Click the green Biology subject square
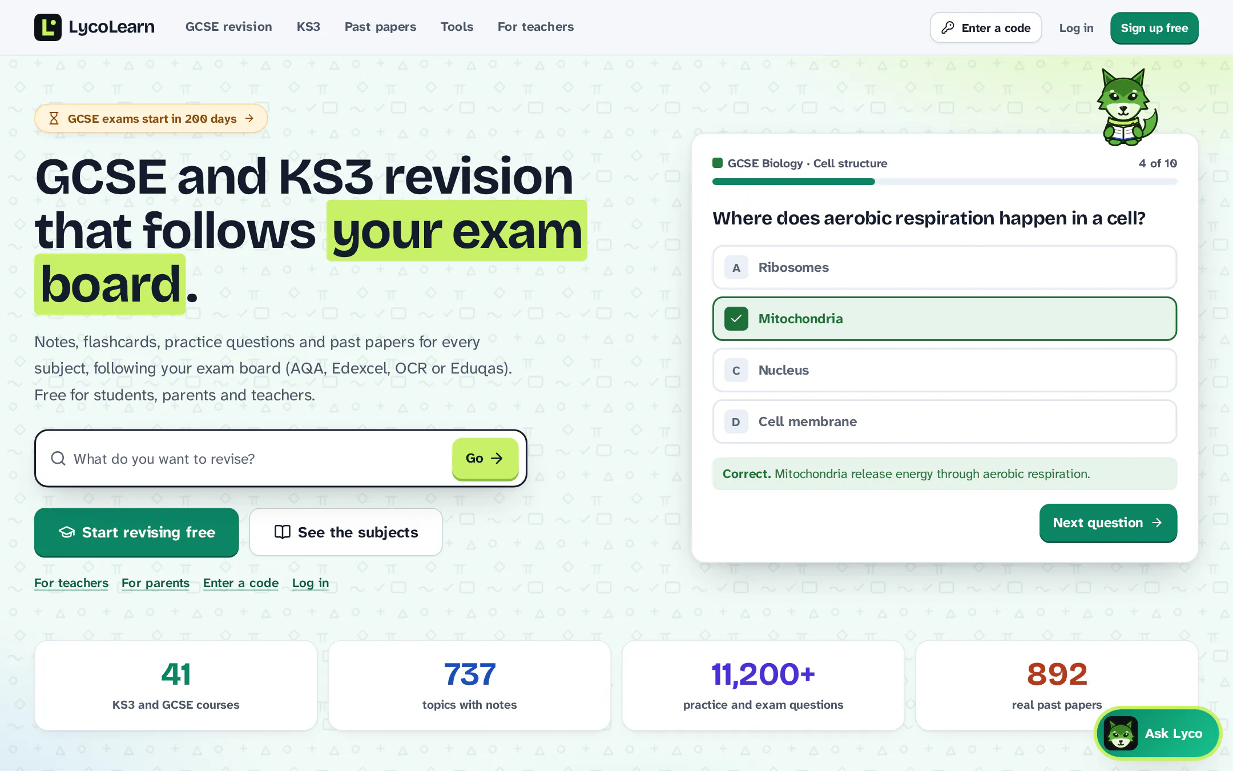This screenshot has width=1233, height=771. tap(718, 163)
